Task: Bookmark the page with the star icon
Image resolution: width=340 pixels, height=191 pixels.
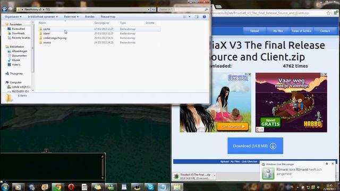Action: point(328,13)
